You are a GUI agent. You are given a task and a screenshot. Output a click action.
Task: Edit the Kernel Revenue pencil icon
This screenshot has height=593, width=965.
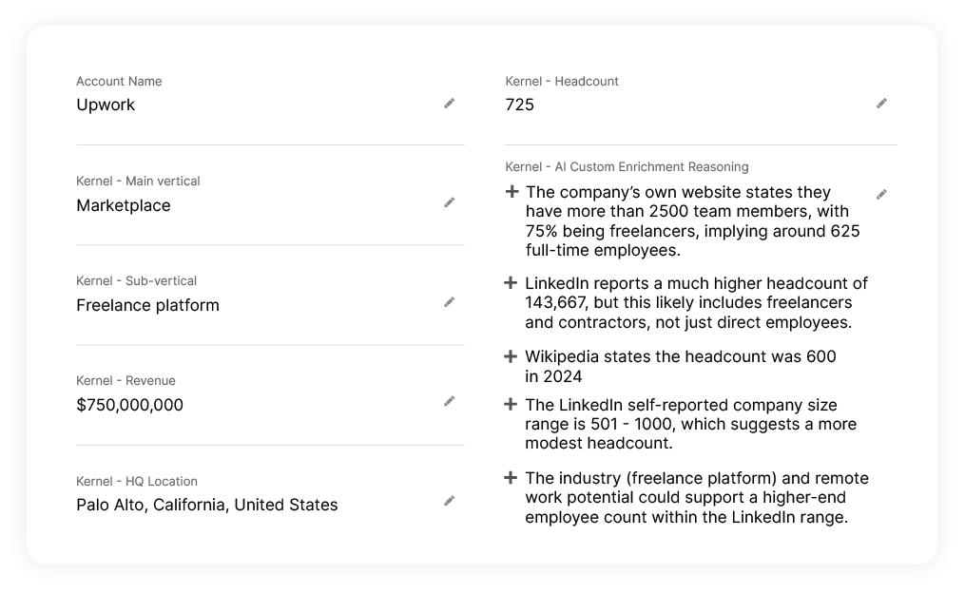pyautogui.click(x=450, y=402)
